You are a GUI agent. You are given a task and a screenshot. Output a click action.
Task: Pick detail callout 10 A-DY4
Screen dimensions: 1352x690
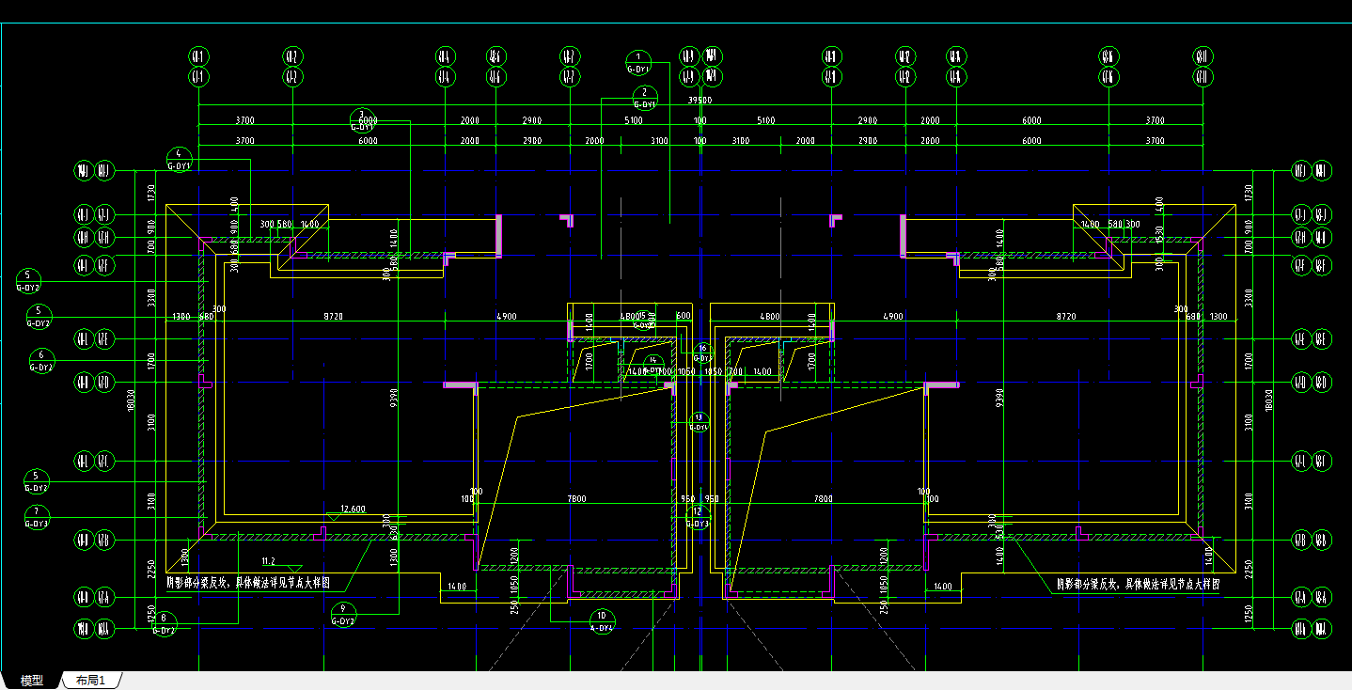coord(601,621)
